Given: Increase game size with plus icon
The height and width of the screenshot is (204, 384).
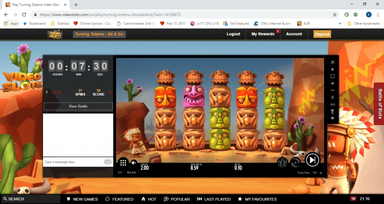Looking at the screenshot, I should click(x=333, y=84).
